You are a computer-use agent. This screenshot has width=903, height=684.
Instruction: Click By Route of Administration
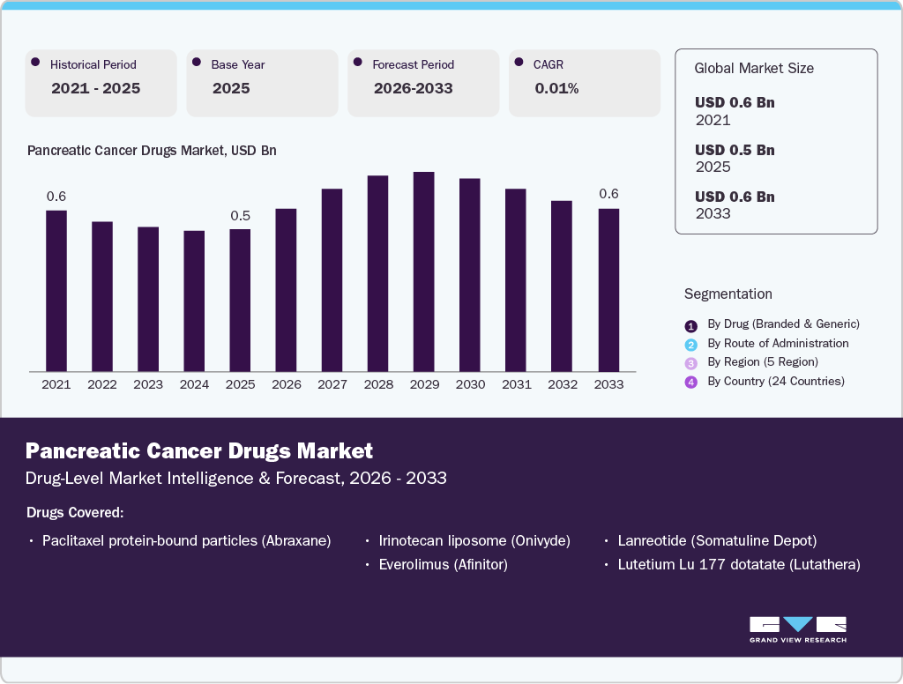pyautogui.click(x=778, y=343)
